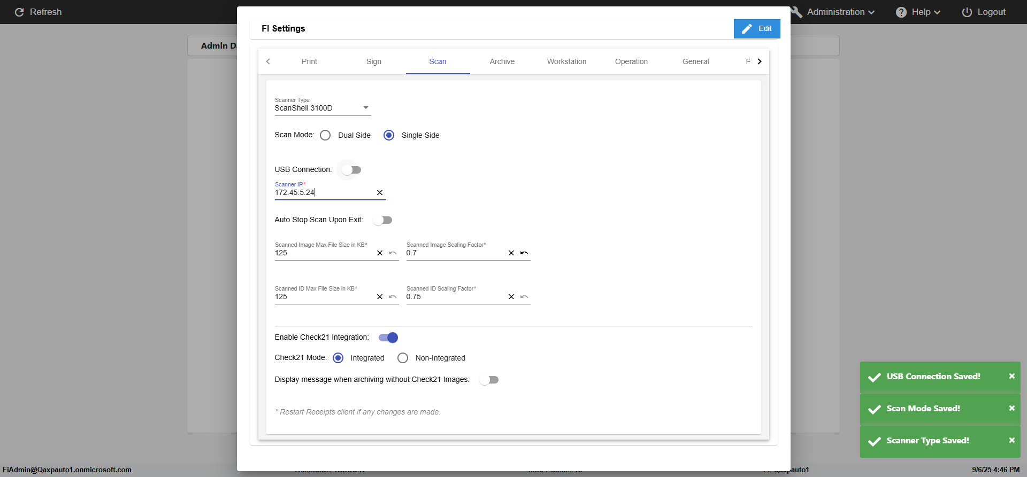
Task: Select Integrated Check21 mode
Action: [x=338, y=358]
